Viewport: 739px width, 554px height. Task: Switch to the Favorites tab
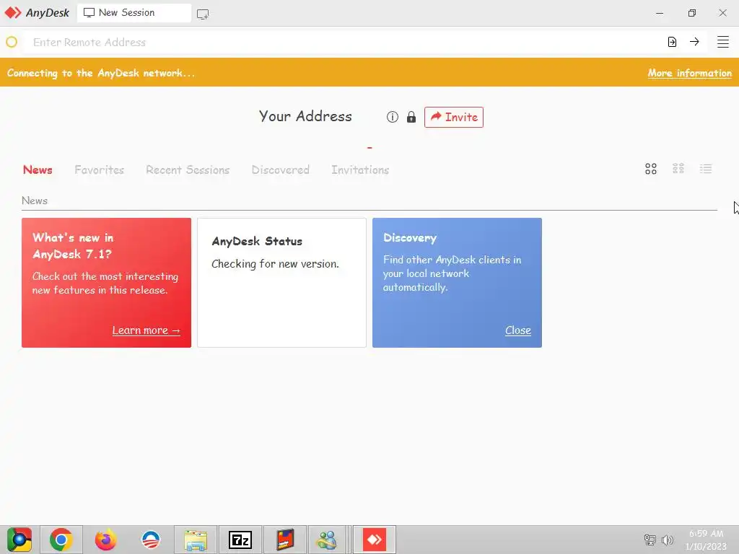99,170
